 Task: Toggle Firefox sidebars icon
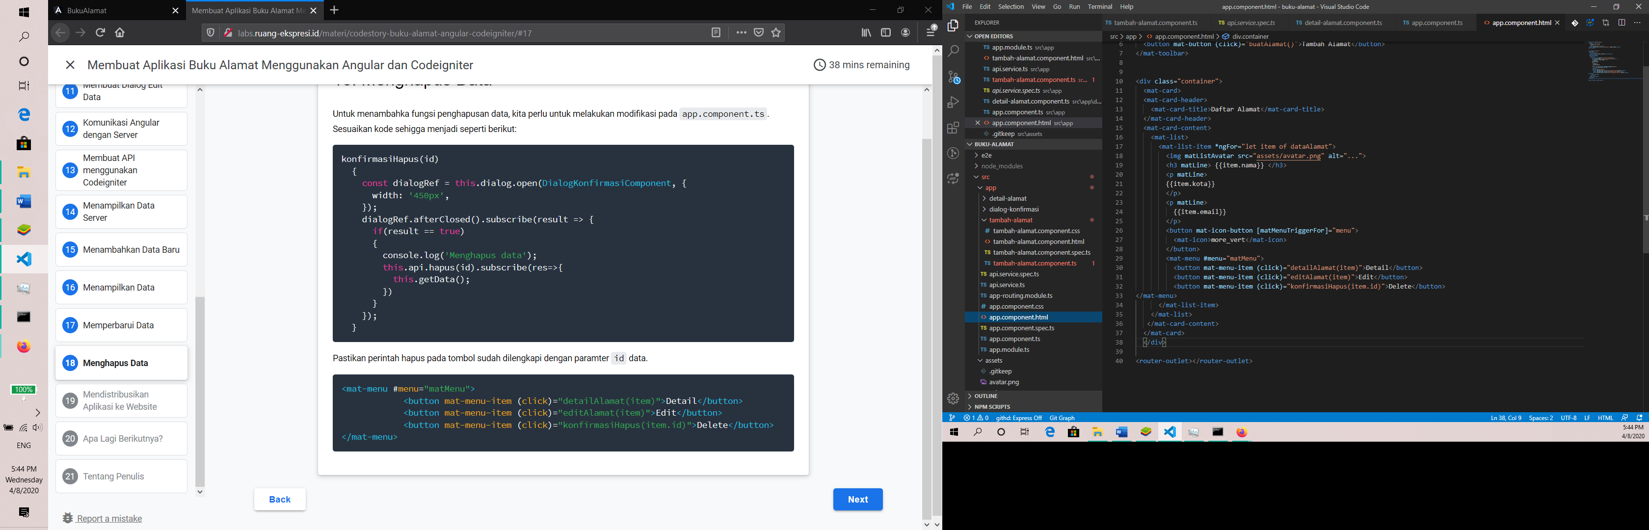click(x=886, y=33)
